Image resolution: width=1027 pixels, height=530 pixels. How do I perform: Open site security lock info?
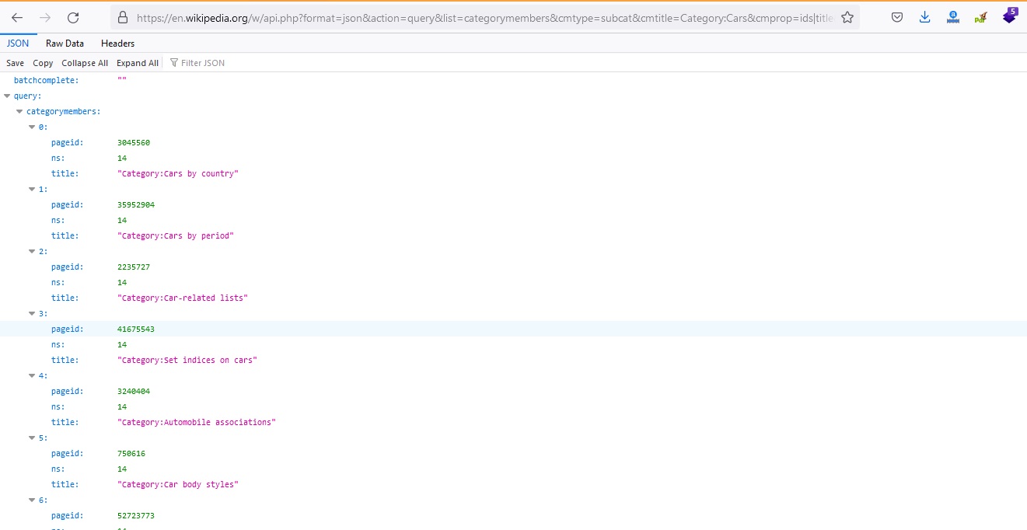click(x=122, y=17)
